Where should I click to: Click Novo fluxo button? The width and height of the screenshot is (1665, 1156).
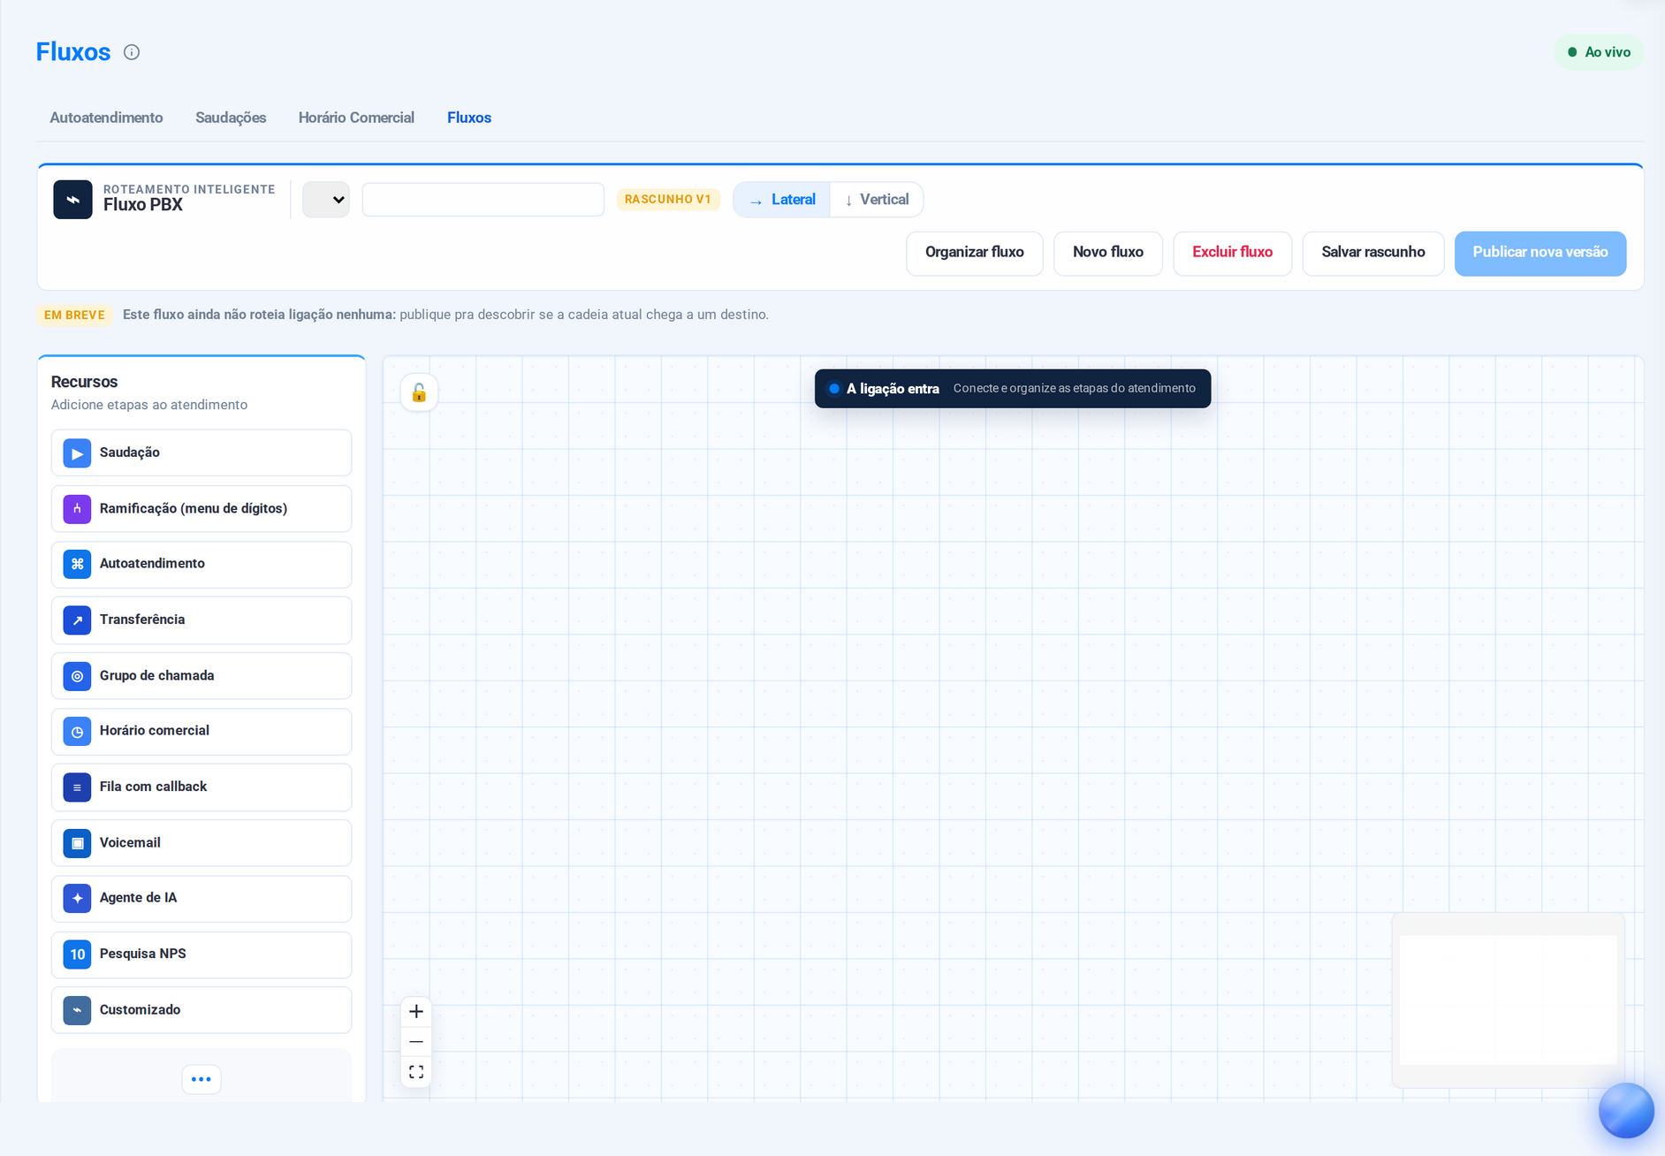click(x=1108, y=253)
